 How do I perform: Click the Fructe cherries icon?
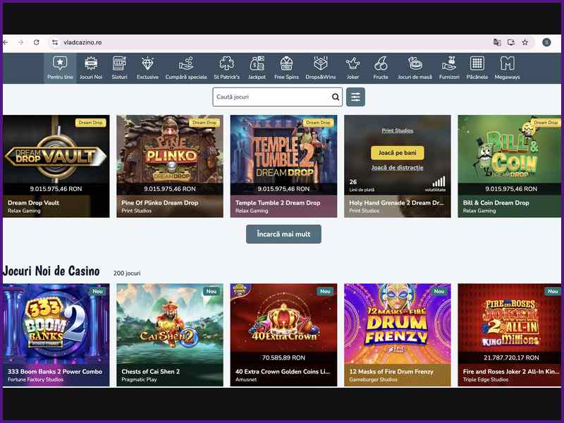point(381,63)
